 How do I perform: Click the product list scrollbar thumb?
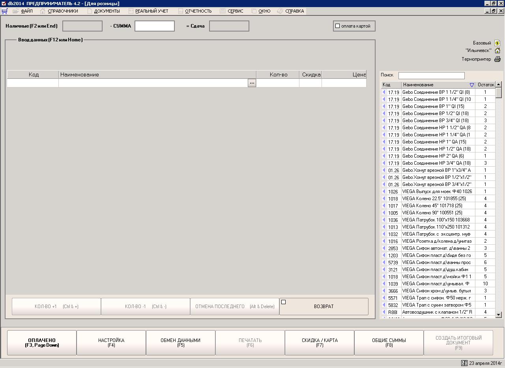(499, 93)
